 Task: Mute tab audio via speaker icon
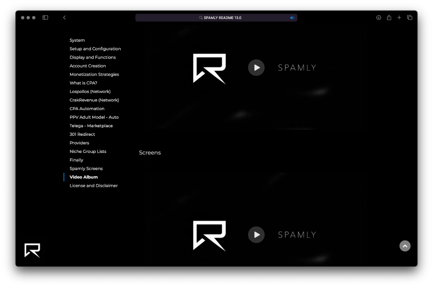tap(292, 18)
